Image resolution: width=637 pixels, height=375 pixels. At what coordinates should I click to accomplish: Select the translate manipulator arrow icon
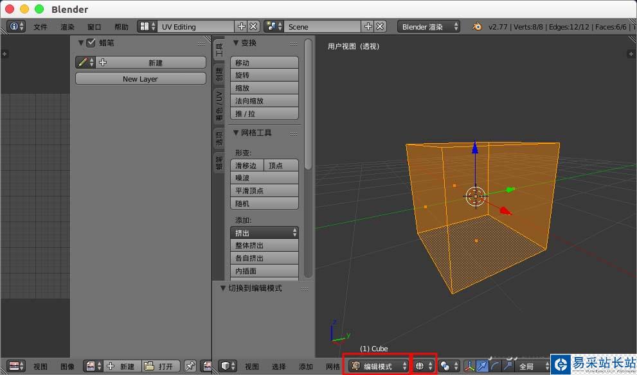[x=482, y=366]
